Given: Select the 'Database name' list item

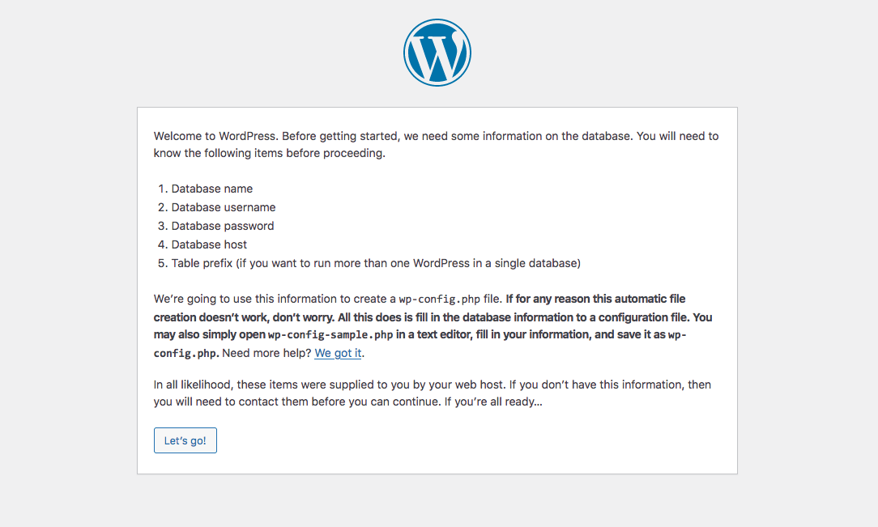Looking at the screenshot, I should tap(211, 188).
